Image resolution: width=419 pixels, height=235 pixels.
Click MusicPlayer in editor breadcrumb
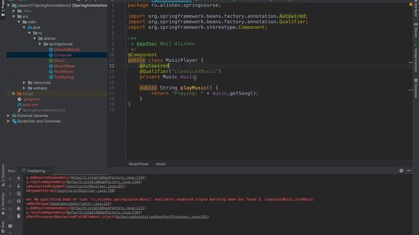[139, 164]
